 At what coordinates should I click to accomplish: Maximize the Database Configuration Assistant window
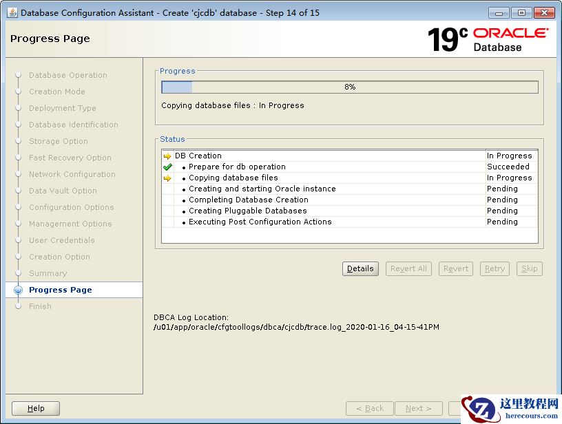pos(521,13)
